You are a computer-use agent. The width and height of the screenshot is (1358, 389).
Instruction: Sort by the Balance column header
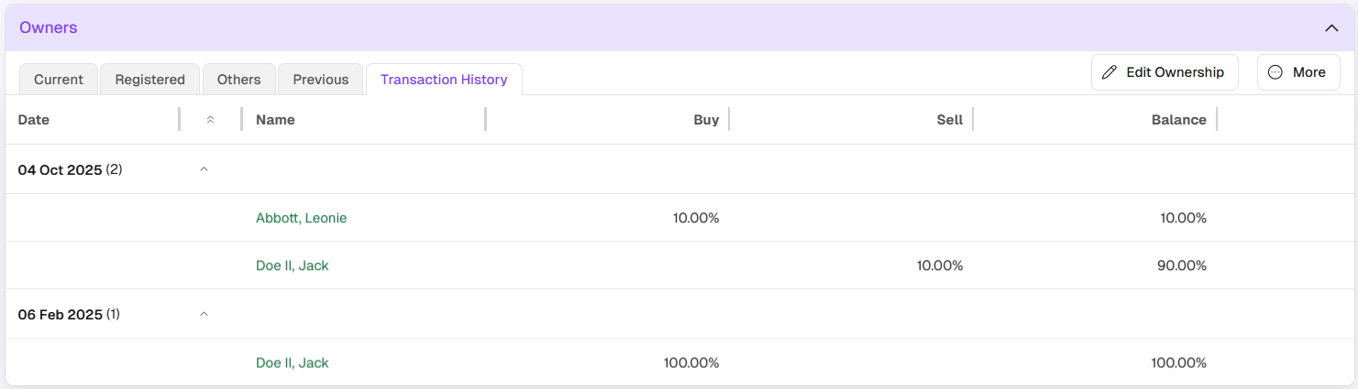[1178, 120]
